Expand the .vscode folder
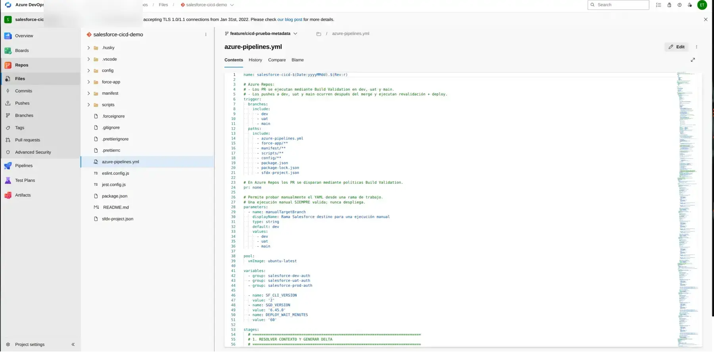This screenshot has width=714, height=353. click(x=88, y=59)
